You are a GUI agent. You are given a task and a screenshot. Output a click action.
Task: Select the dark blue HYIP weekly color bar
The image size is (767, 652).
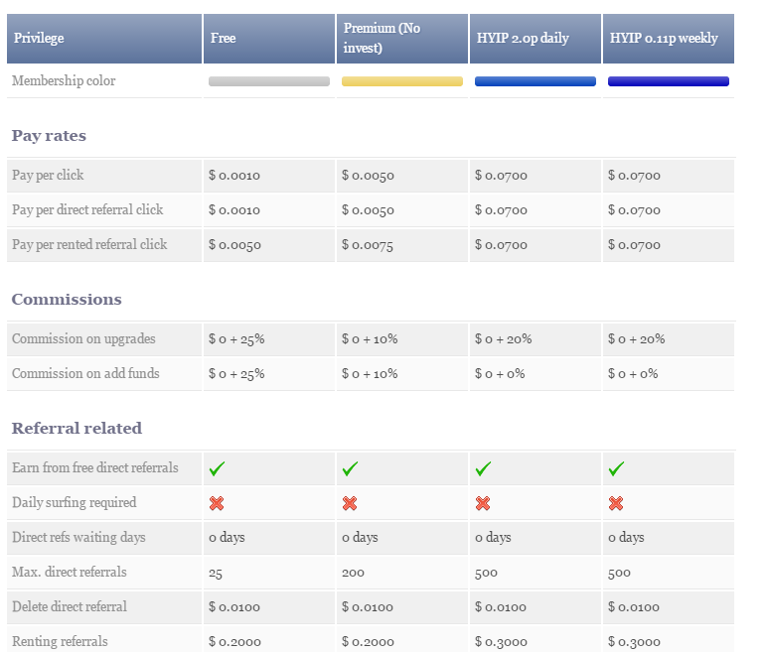669,81
